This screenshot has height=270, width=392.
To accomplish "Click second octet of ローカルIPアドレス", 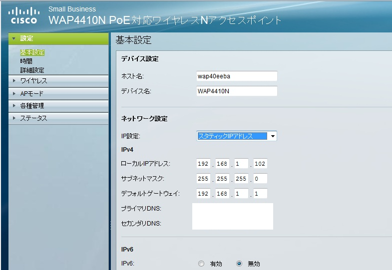I will (222, 164).
